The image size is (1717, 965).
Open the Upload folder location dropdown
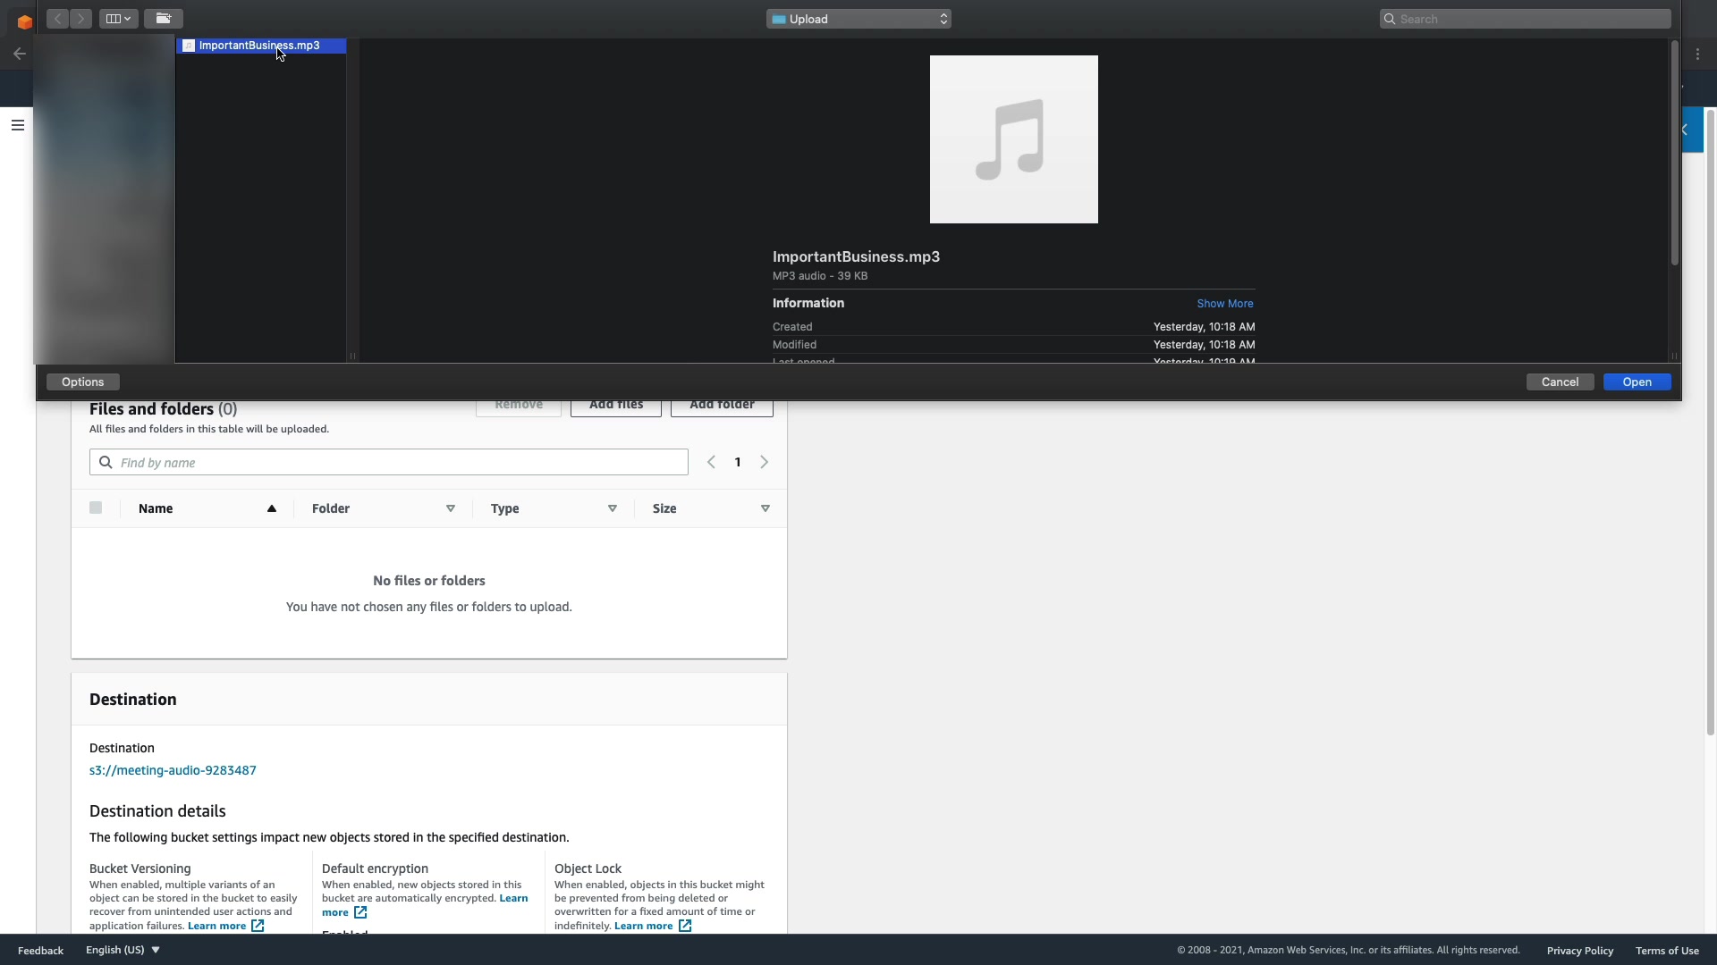(x=858, y=19)
